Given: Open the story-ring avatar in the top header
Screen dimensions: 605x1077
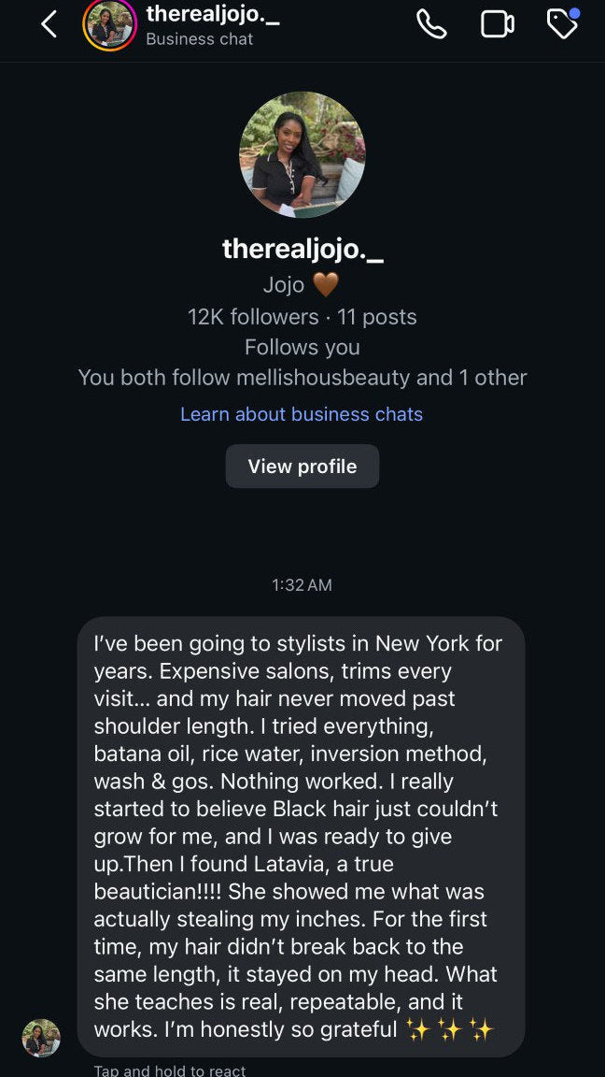Looking at the screenshot, I should [x=110, y=25].
